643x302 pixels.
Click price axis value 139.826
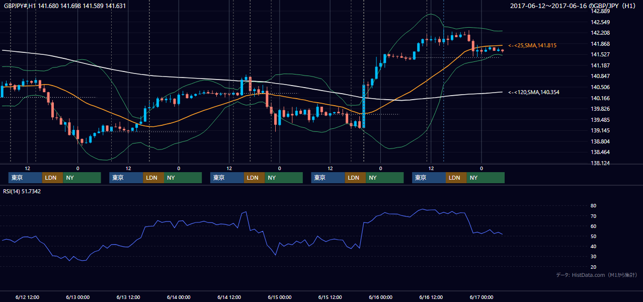(x=601, y=109)
